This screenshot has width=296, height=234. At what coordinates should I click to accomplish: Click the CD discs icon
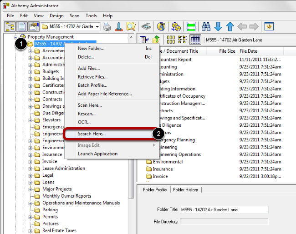(176, 26)
